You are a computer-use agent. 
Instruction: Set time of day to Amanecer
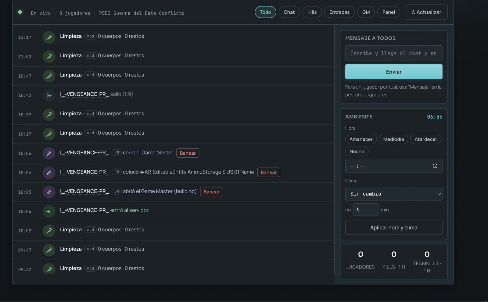coord(361,139)
